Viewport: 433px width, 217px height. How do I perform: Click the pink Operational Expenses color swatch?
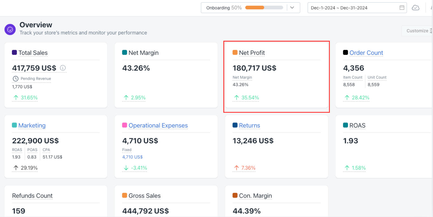125,125
